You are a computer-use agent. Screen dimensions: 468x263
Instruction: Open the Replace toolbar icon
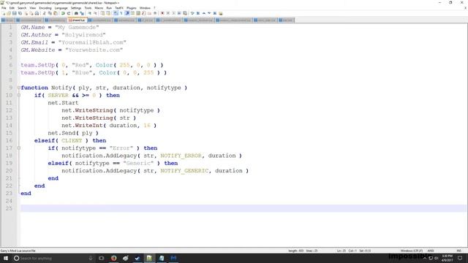[82, 13]
